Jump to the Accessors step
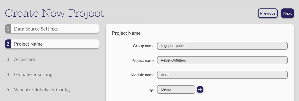This screenshot has width=299, height=101. point(24,60)
